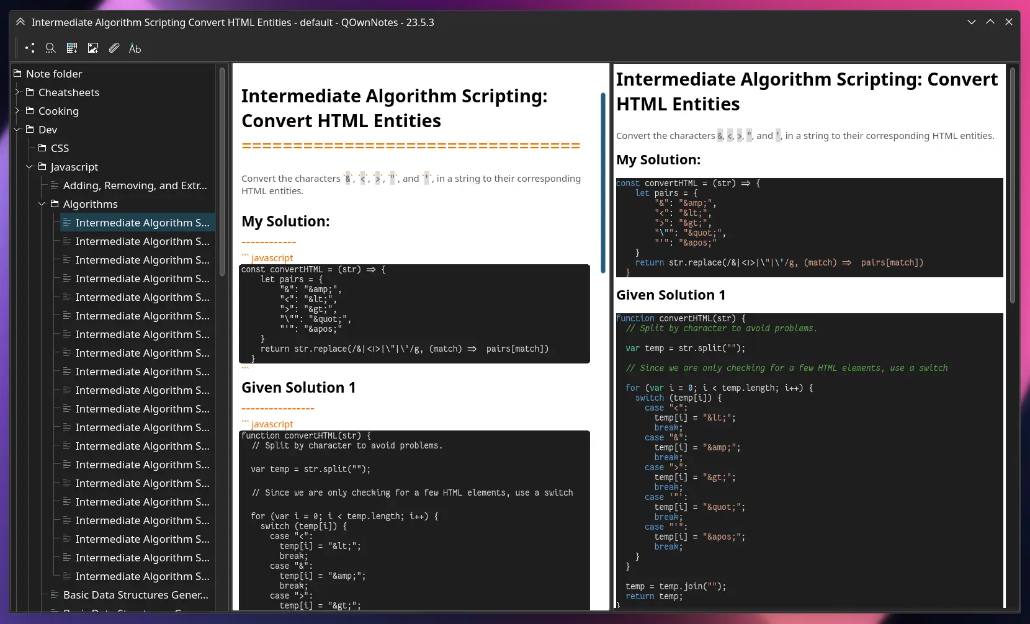The width and height of the screenshot is (1030, 624).
Task: Click the share note icon in toolbar
Action: tap(30, 48)
